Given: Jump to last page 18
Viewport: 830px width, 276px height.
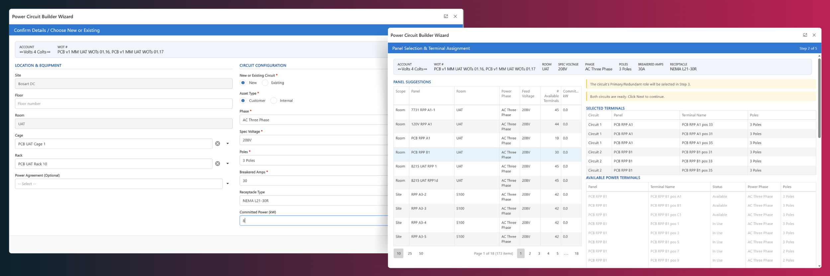Looking at the screenshot, I should click(x=577, y=253).
